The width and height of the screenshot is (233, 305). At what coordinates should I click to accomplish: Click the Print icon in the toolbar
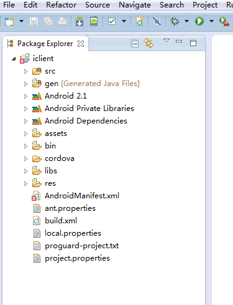coord(62,21)
